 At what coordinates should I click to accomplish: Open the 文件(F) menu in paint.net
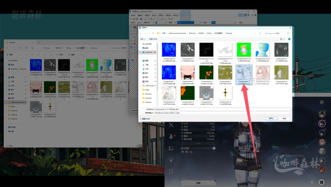click(x=133, y=15)
